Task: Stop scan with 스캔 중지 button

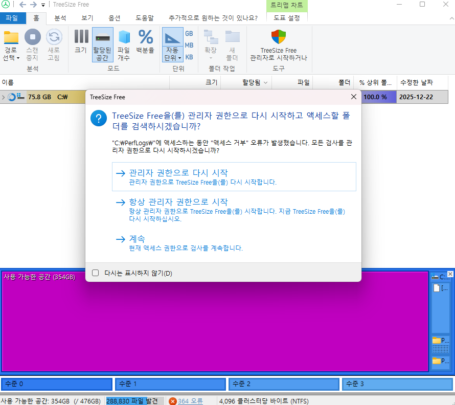Action: tap(33, 45)
